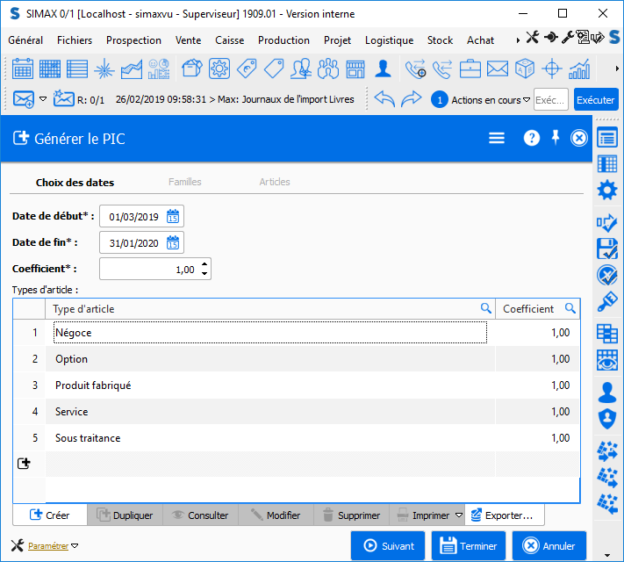The width and height of the screenshot is (624, 562).
Task: Click the add-row plus icon in table
Action: coord(24,463)
